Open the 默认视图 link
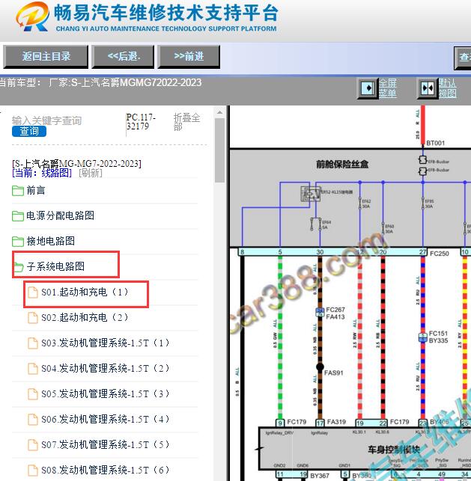The height and width of the screenshot is (481, 471). coord(447,88)
